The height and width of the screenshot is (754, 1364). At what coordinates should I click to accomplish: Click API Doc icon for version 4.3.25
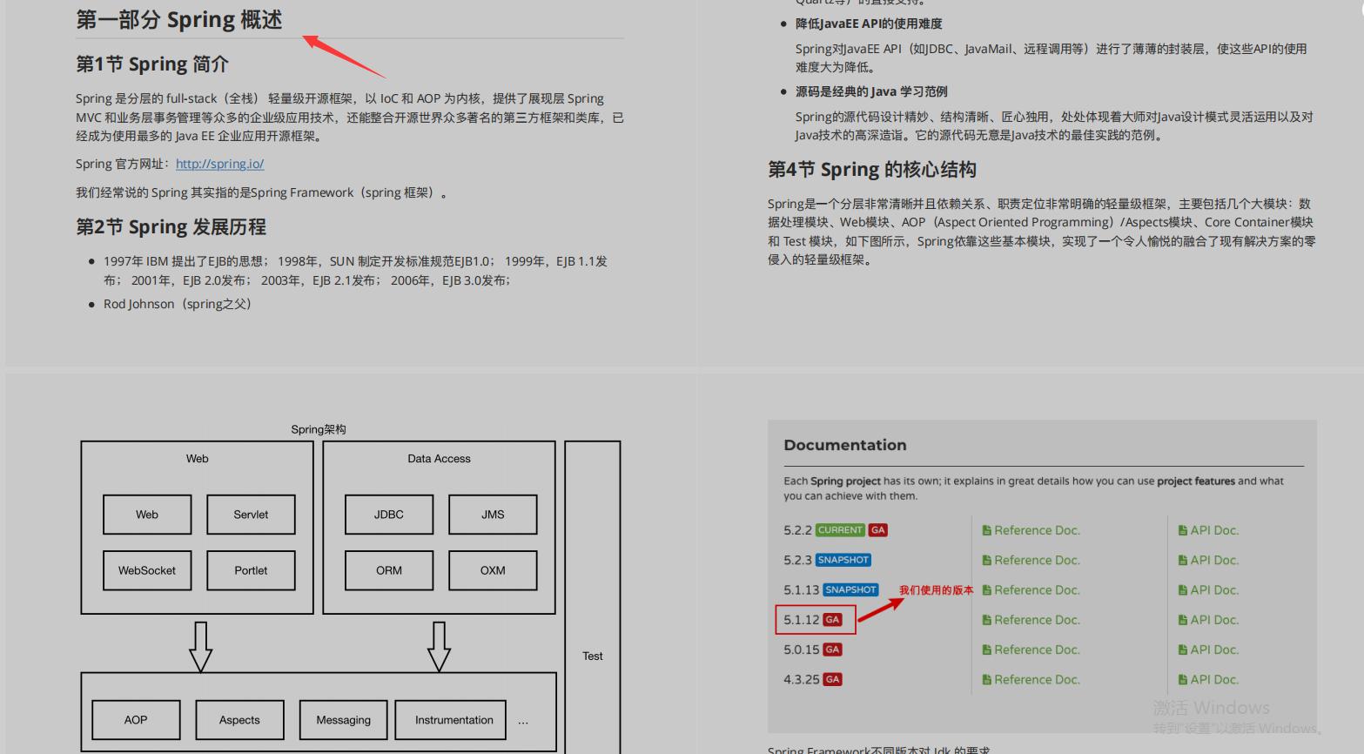[1183, 679]
